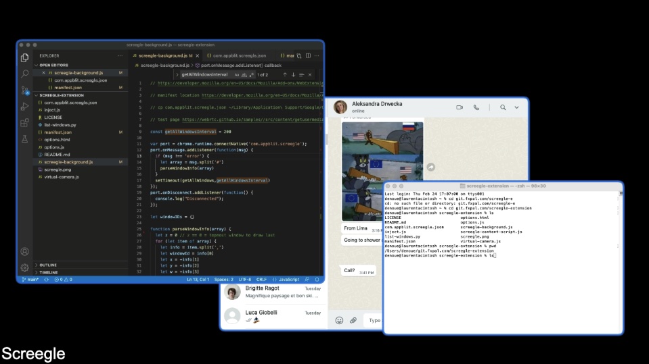Attach a file with the paperclip icon

point(353,320)
